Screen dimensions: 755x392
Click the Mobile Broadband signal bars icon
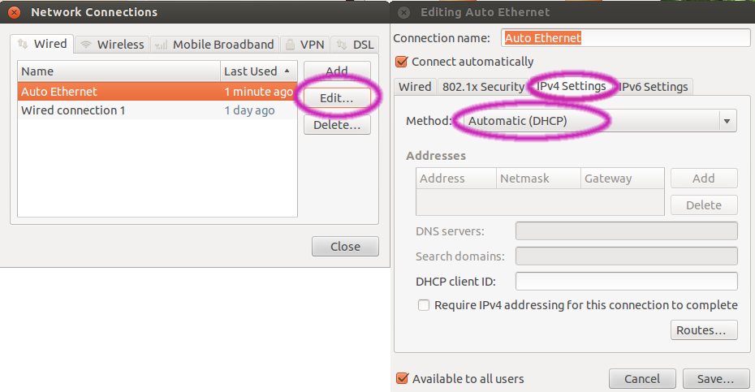161,45
